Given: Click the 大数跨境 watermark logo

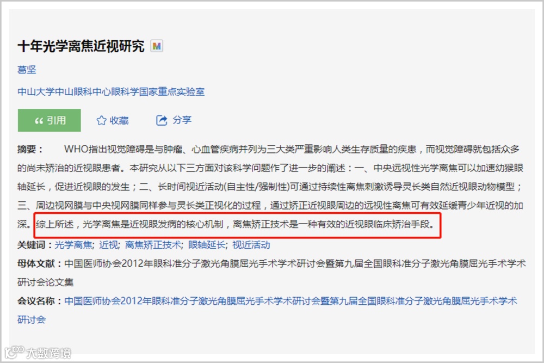Looking at the screenshot, I should (x=38, y=353).
